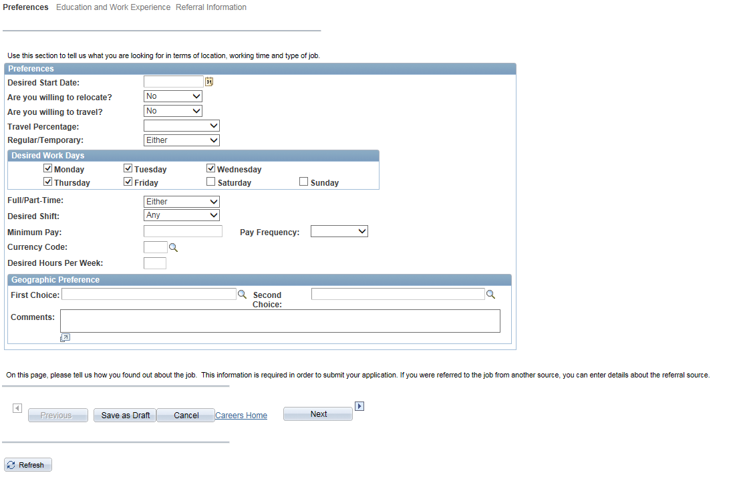The height and width of the screenshot is (477, 745).
Task: Click the Currency Code input field
Action: tap(156, 247)
